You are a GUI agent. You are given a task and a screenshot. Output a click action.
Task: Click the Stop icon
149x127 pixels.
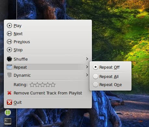point(9,50)
